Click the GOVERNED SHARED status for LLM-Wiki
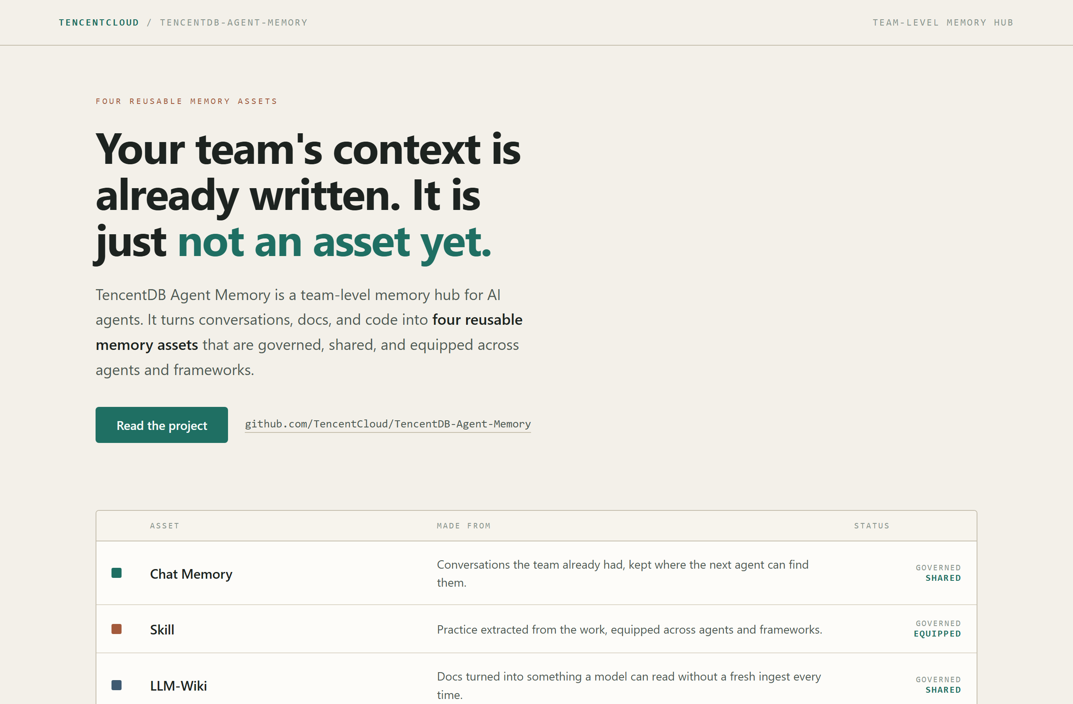Screen dimensions: 1073x704 (x=938, y=685)
